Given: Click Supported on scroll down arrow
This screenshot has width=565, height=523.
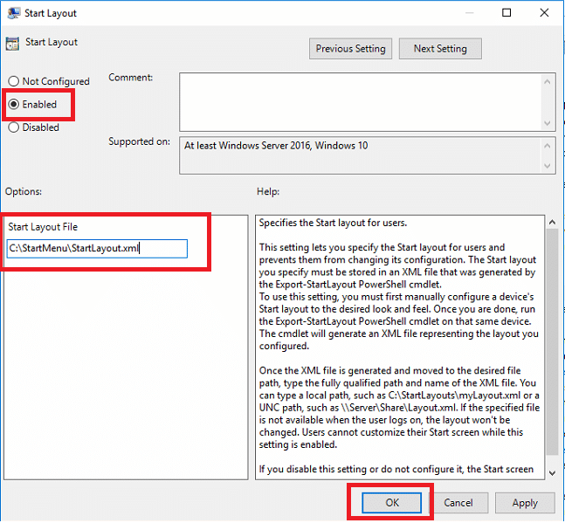Looking at the screenshot, I should tap(548, 166).
